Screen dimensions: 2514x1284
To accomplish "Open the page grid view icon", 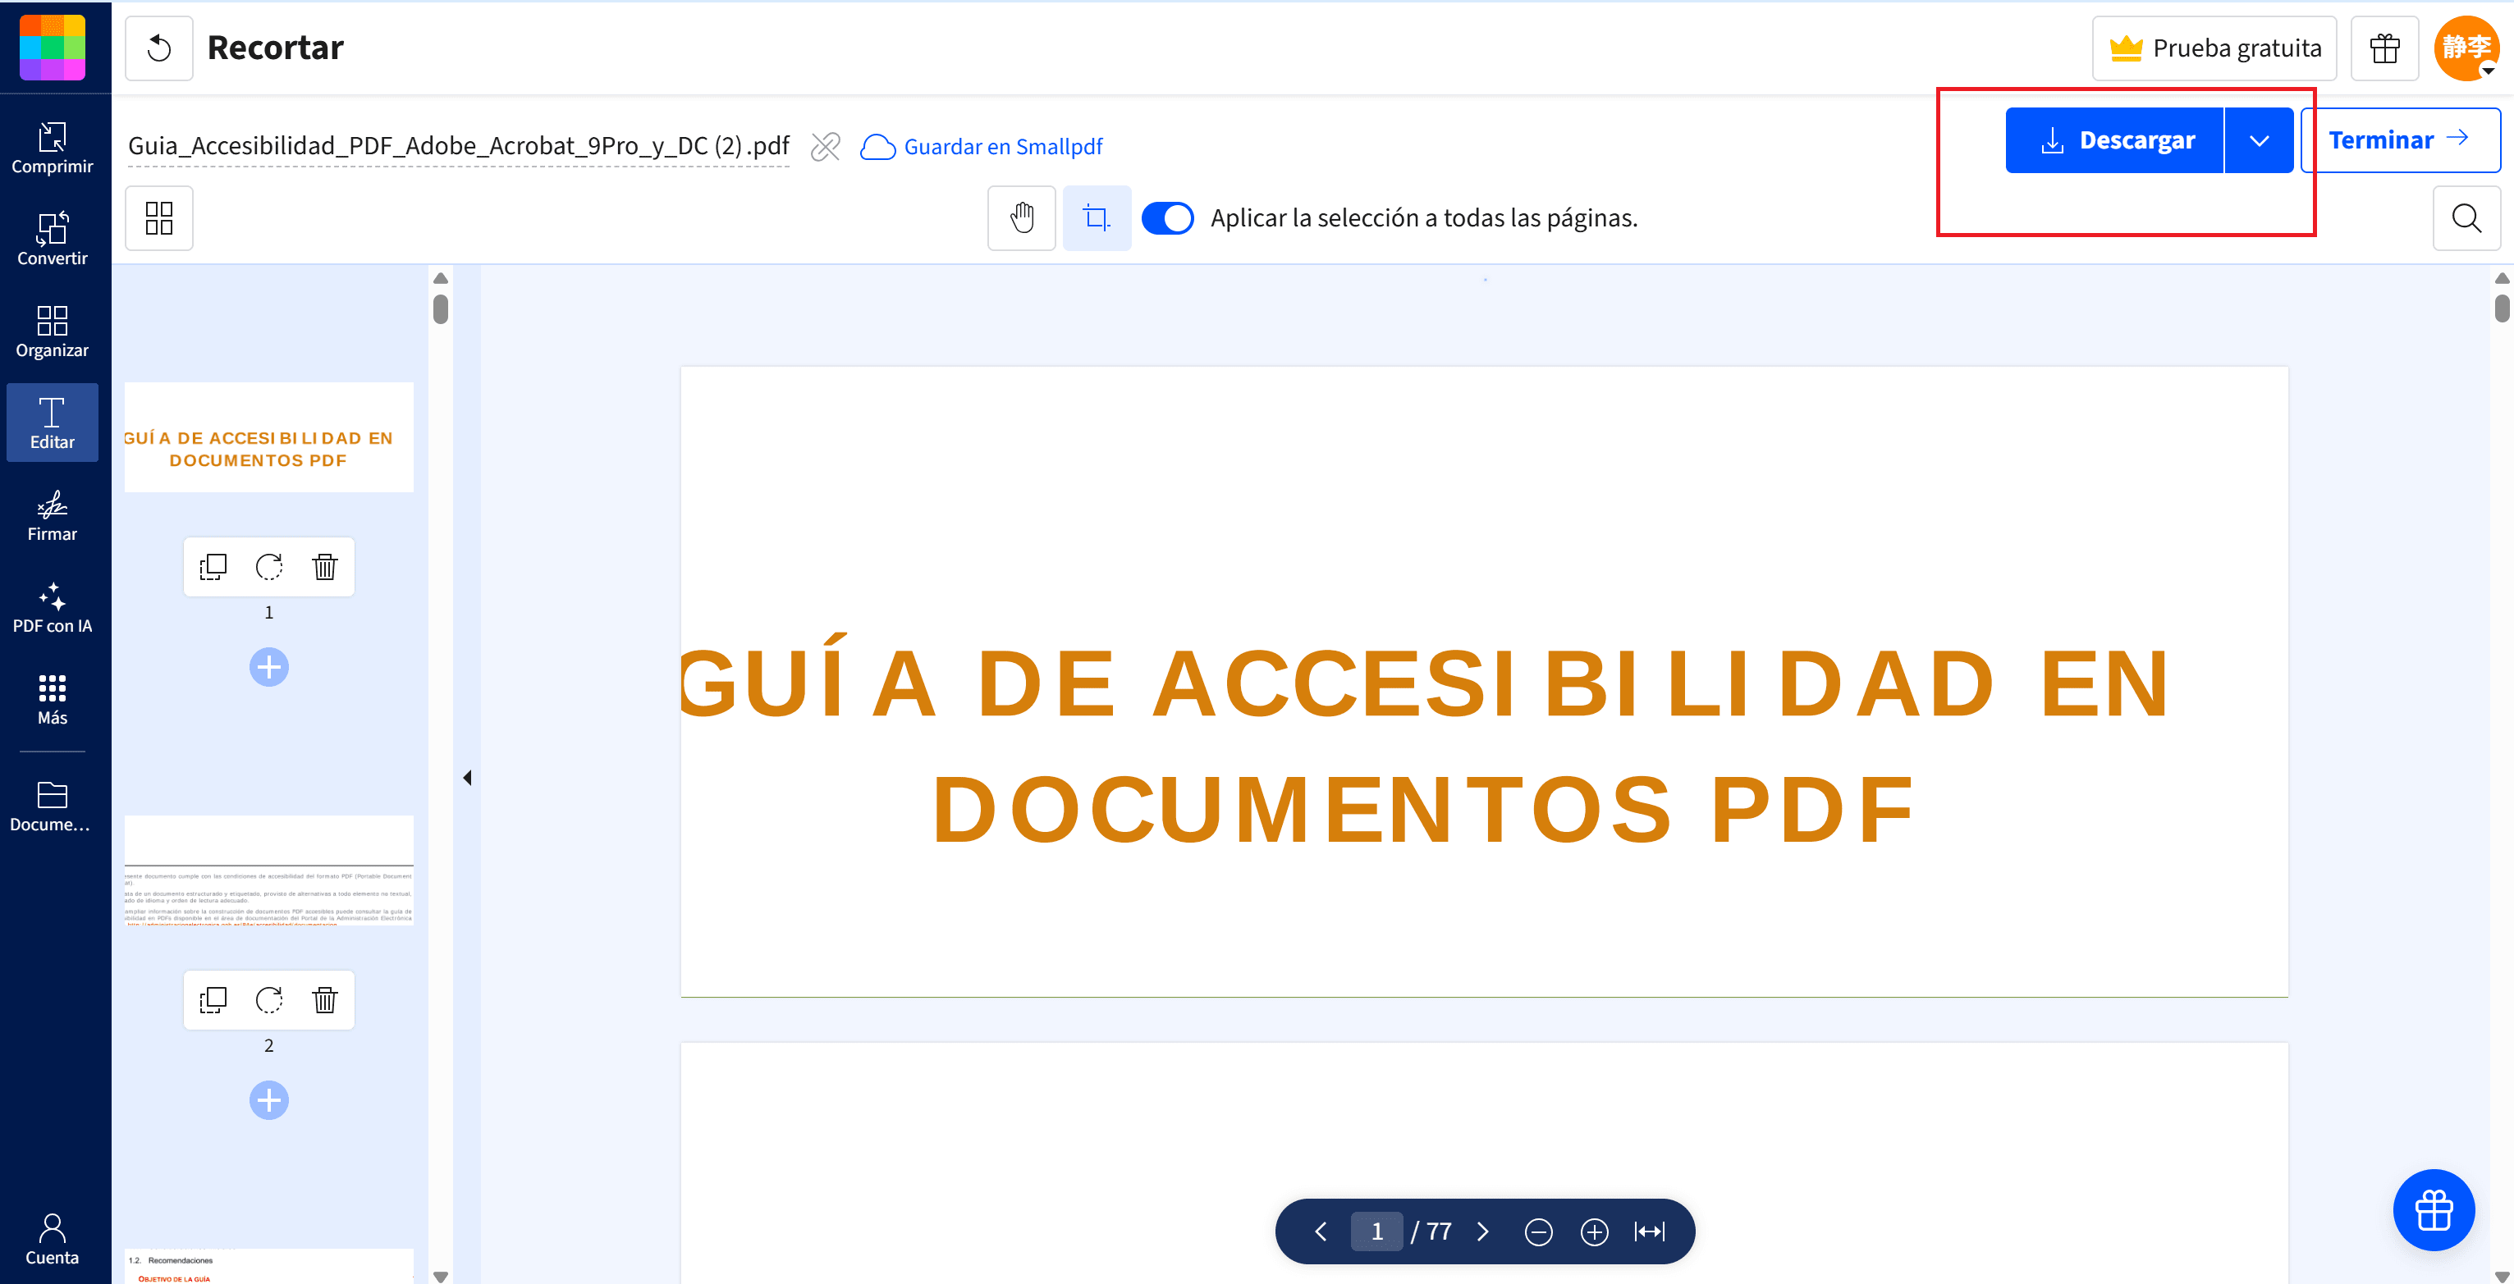I will point(159,217).
